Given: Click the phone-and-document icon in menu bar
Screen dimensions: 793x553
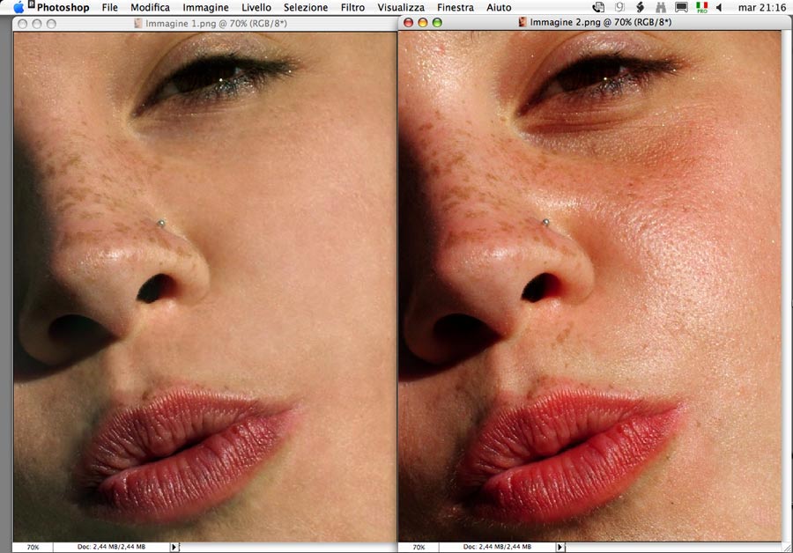Looking at the screenshot, I should 599,7.
